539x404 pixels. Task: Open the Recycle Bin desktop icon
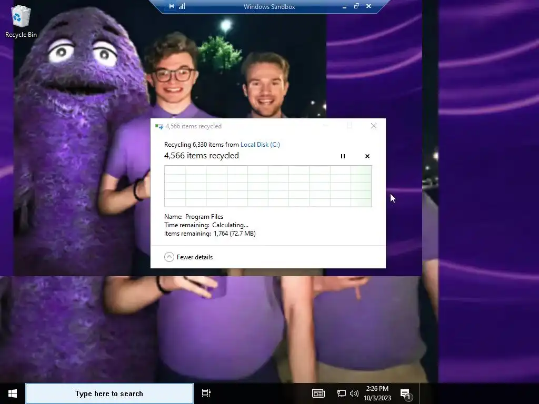click(21, 21)
